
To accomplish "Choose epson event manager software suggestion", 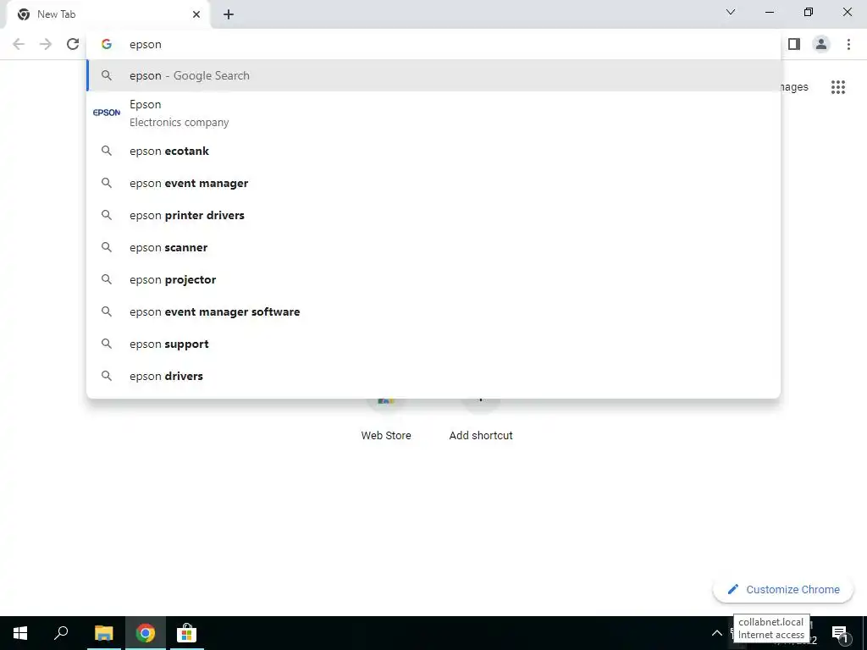I will 433,311.
